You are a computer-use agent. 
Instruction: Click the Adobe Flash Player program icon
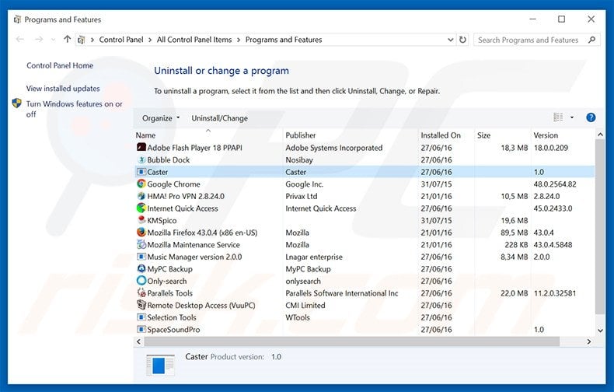point(141,148)
